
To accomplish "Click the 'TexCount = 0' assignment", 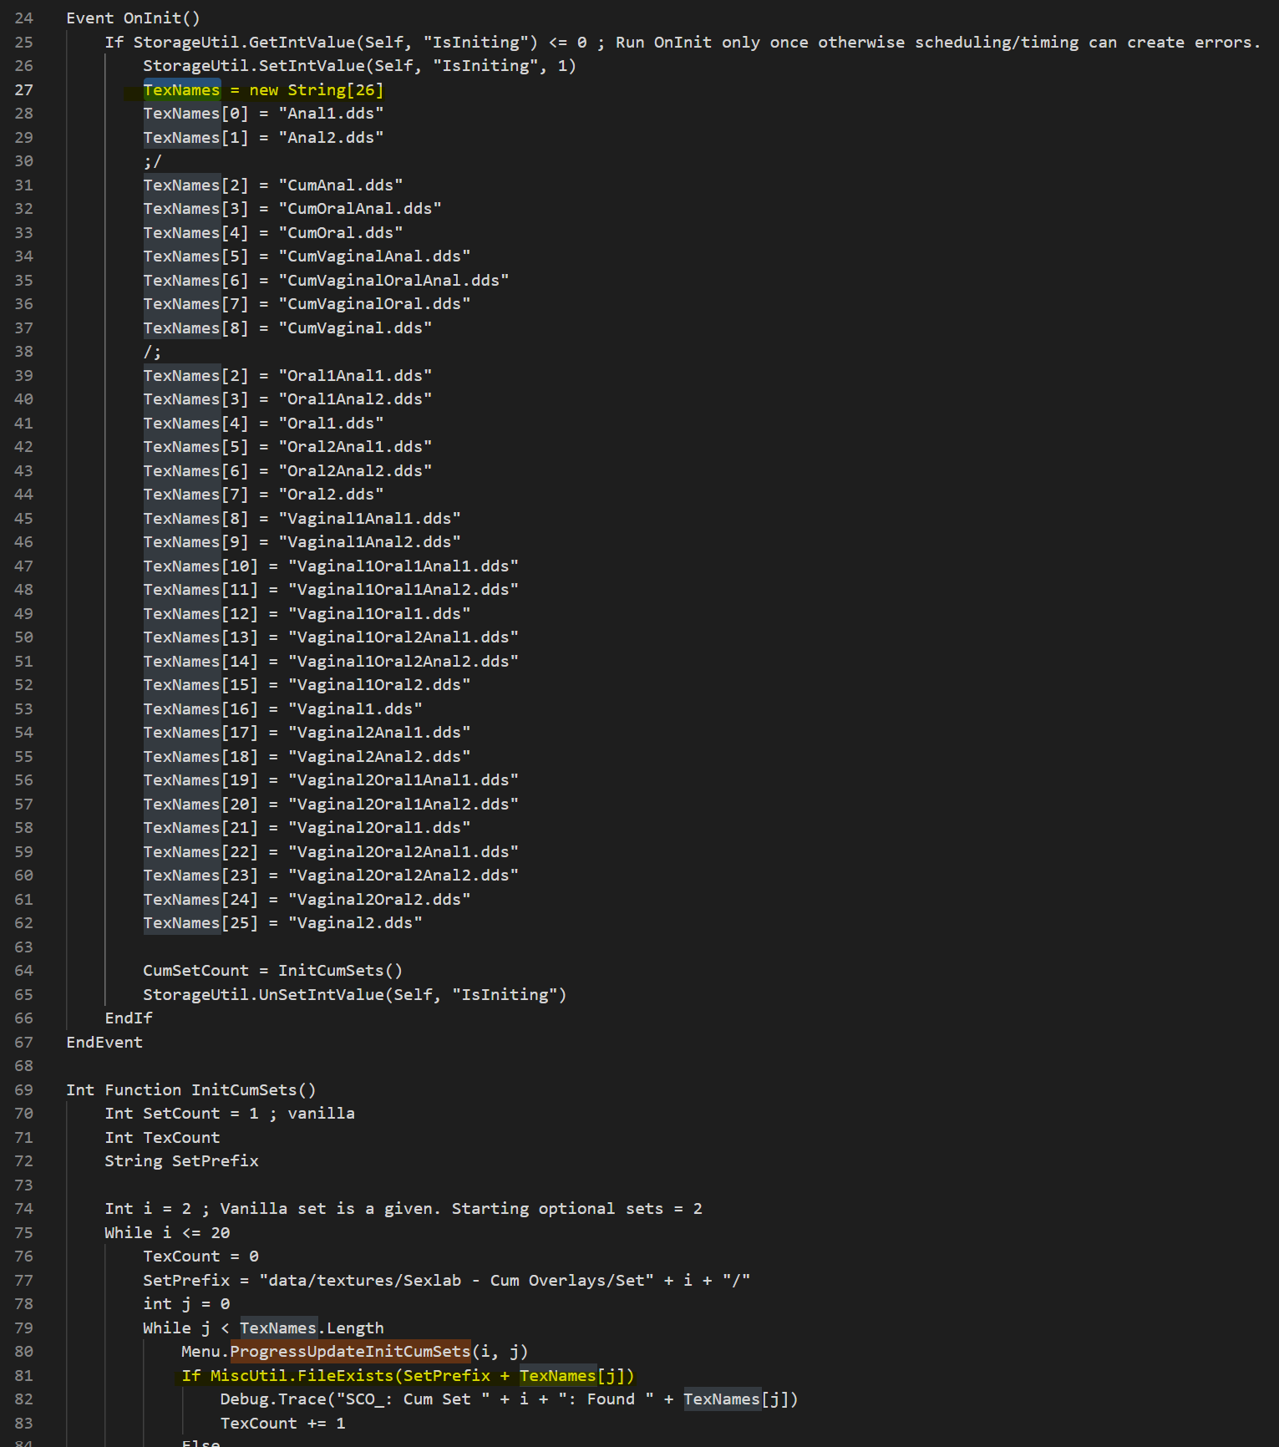I will coord(200,1256).
